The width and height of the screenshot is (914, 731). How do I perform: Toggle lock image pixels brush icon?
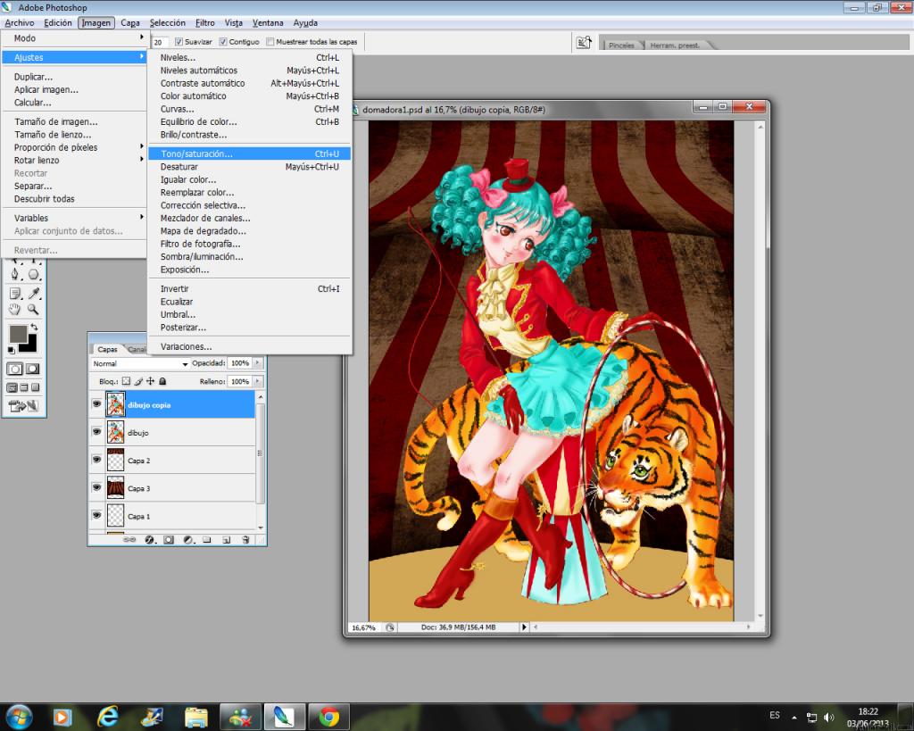click(138, 381)
